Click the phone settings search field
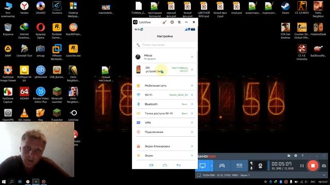Screen dimensions: 330x185 coord(165,45)
